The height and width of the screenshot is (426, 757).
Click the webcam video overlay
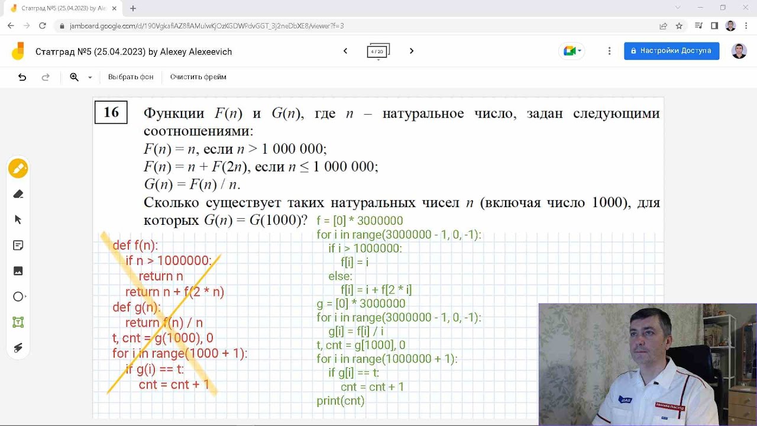coord(648,364)
